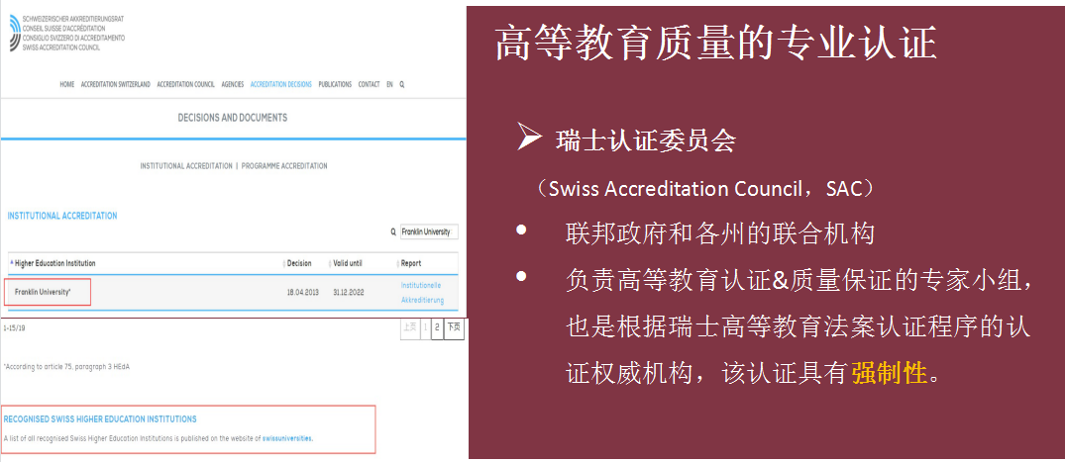Click the magnifier icon beside the table search box
This screenshot has height=462, width=1065.
point(393,232)
